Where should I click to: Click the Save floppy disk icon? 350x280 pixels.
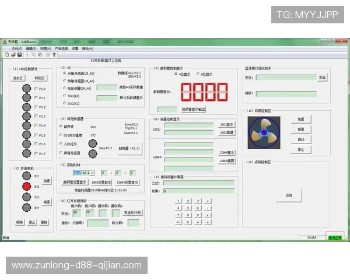click(19, 55)
